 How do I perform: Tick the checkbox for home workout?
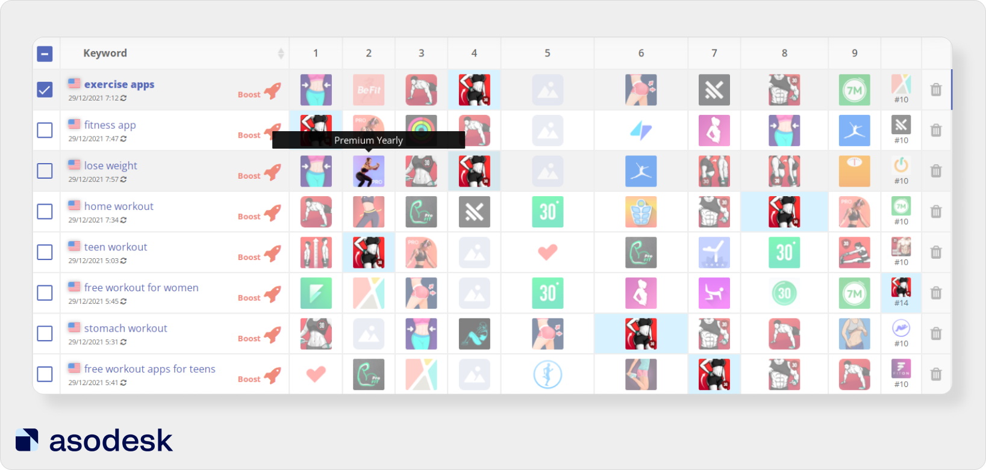pyautogui.click(x=45, y=212)
